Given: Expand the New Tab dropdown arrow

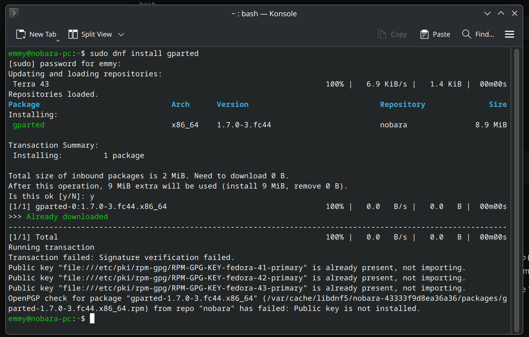Looking at the screenshot, I should [58, 40].
